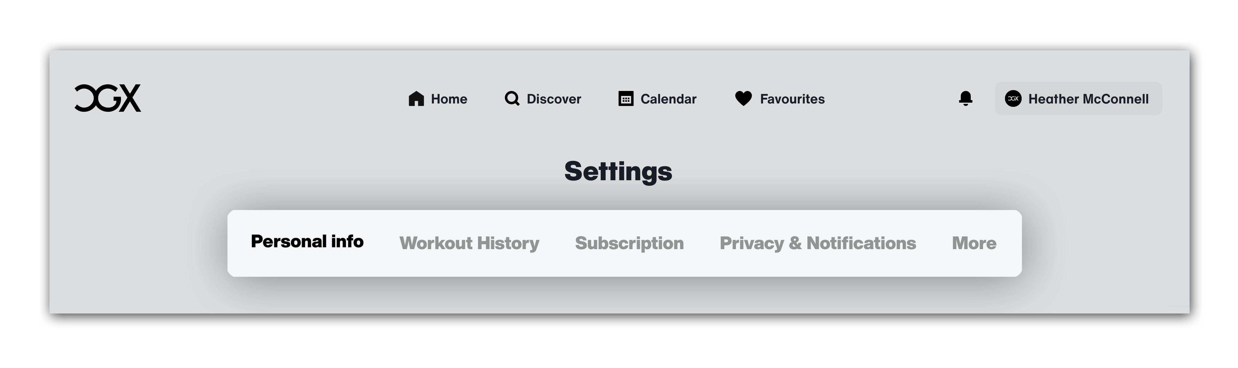Click the Favourites heart icon
The width and height of the screenshot is (1238, 368).
point(743,98)
